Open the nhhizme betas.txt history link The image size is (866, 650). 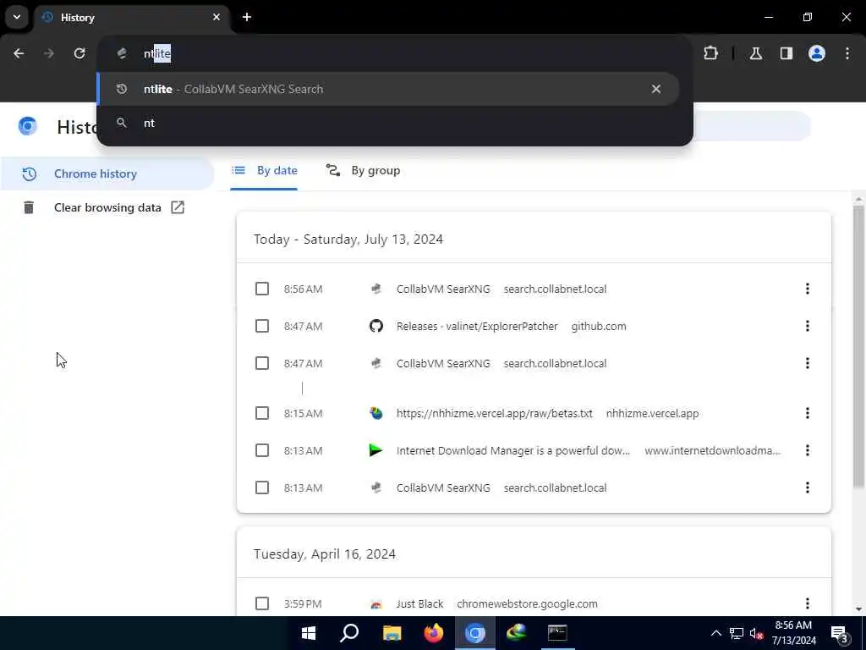coord(494,413)
